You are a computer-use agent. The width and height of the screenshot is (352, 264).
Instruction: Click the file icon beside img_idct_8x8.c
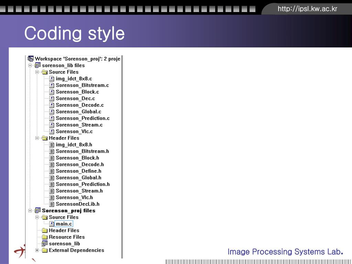[x=52, y=79]
